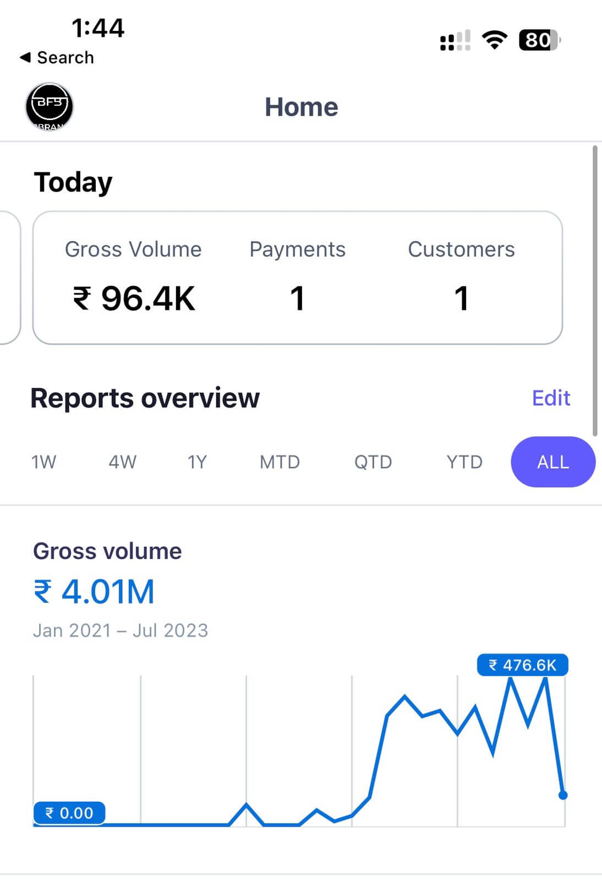Tap the BFB account profile avatar
Image resolution: width=602 pixels, height=881 pixels.
pos(50,106)
